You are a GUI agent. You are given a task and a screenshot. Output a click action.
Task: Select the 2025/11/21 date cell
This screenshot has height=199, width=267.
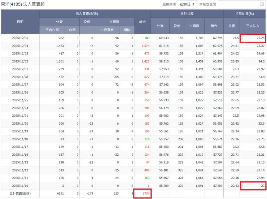pos(20,116)
